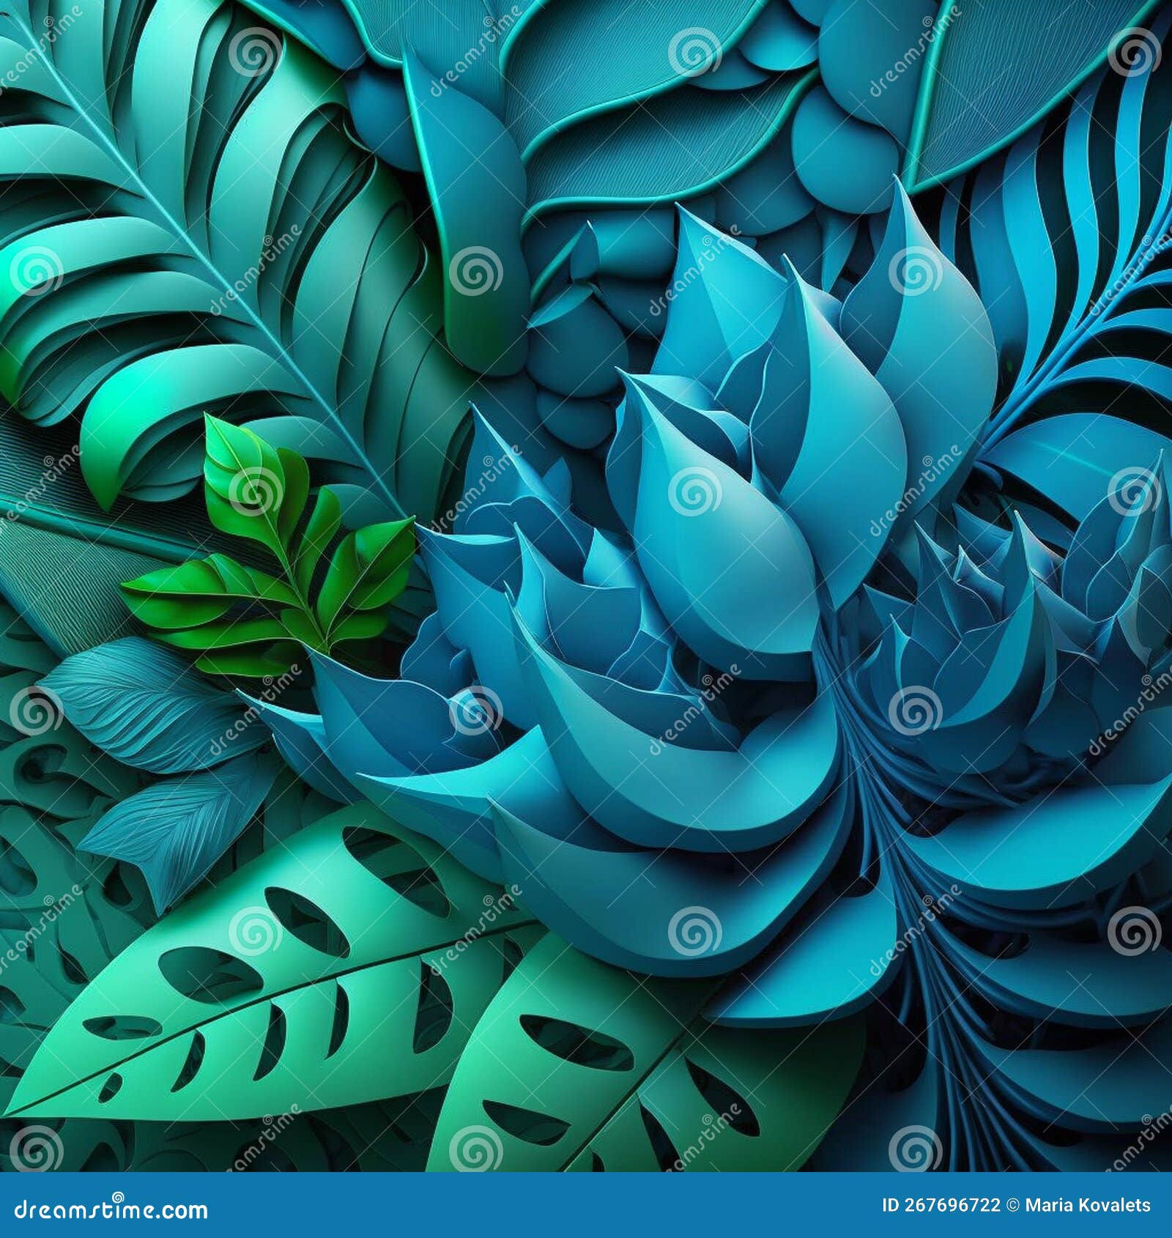Click the image ID 267696722 text

[x=941, y=1206]
